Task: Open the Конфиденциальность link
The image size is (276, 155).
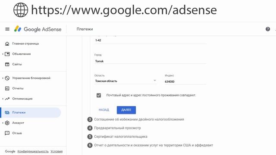Action: point(33,151)
